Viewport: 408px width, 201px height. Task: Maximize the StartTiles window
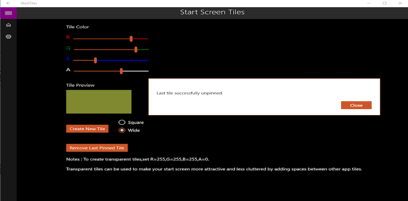pos(384,3)
